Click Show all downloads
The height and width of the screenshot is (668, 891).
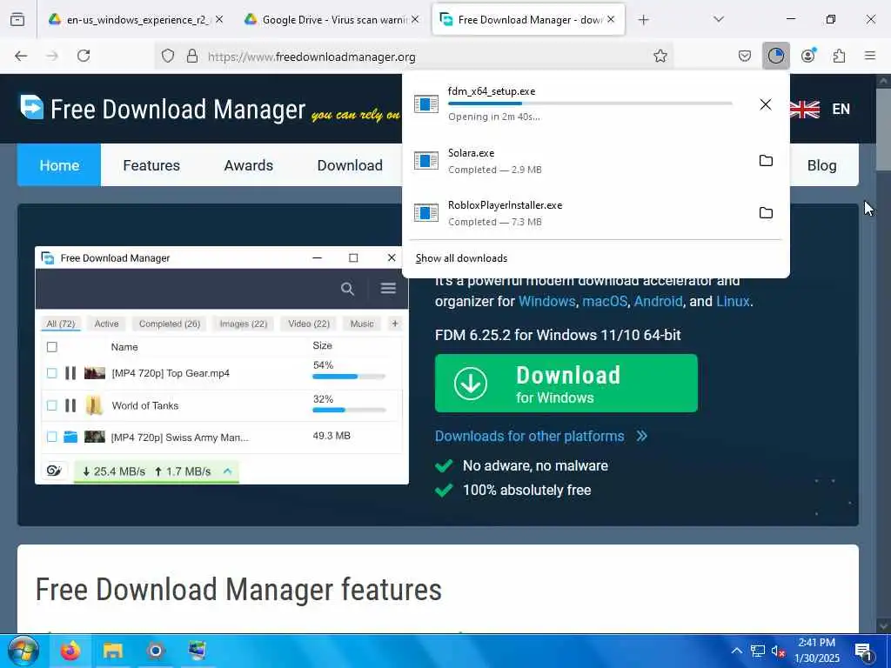461,258
